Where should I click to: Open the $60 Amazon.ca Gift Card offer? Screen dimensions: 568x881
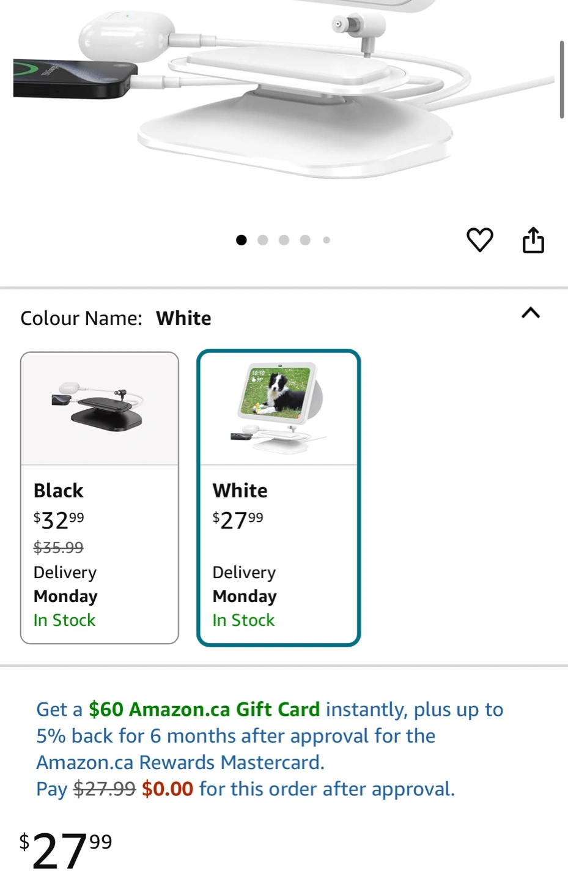tap(204, 710)
